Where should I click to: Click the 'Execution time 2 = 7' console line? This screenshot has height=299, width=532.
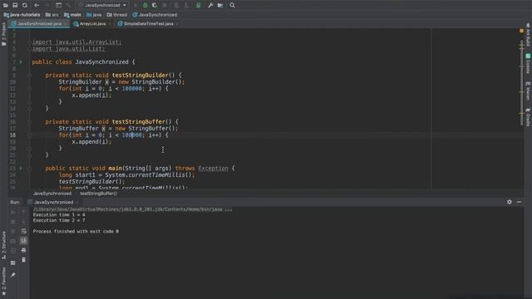[x=59, y=220]
